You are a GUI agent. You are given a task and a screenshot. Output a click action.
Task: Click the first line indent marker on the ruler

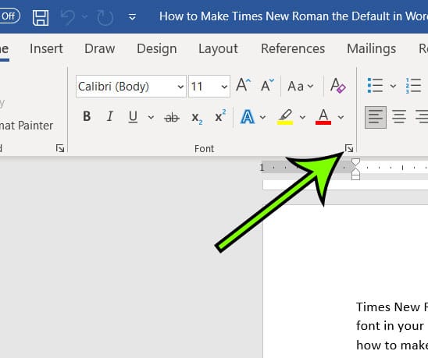tap(355, 162)
